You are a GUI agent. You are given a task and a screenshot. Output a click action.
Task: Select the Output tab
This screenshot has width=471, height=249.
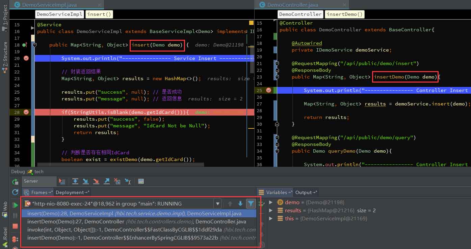[306, 192]
